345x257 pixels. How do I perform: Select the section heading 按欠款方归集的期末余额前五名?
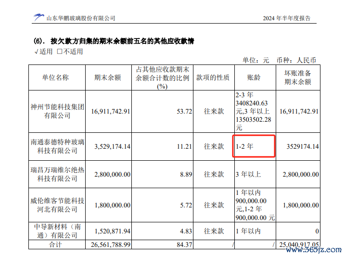coord(114,41)
